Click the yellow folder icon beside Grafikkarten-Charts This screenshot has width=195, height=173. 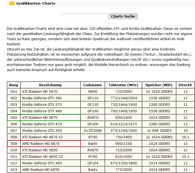tap(12, 3)
